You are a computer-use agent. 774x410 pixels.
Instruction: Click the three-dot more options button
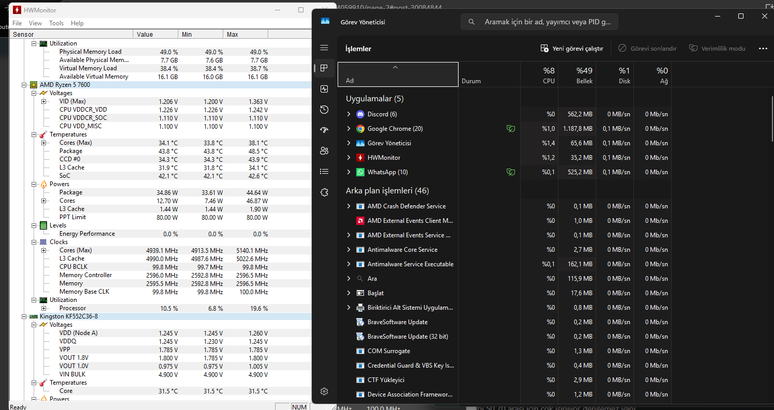[763, 49]
